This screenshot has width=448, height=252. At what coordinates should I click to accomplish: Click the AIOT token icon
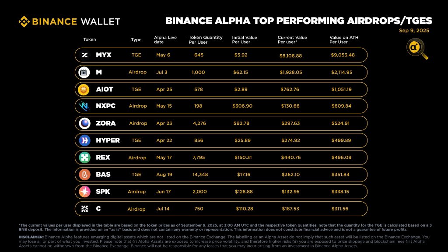point(84,89)
